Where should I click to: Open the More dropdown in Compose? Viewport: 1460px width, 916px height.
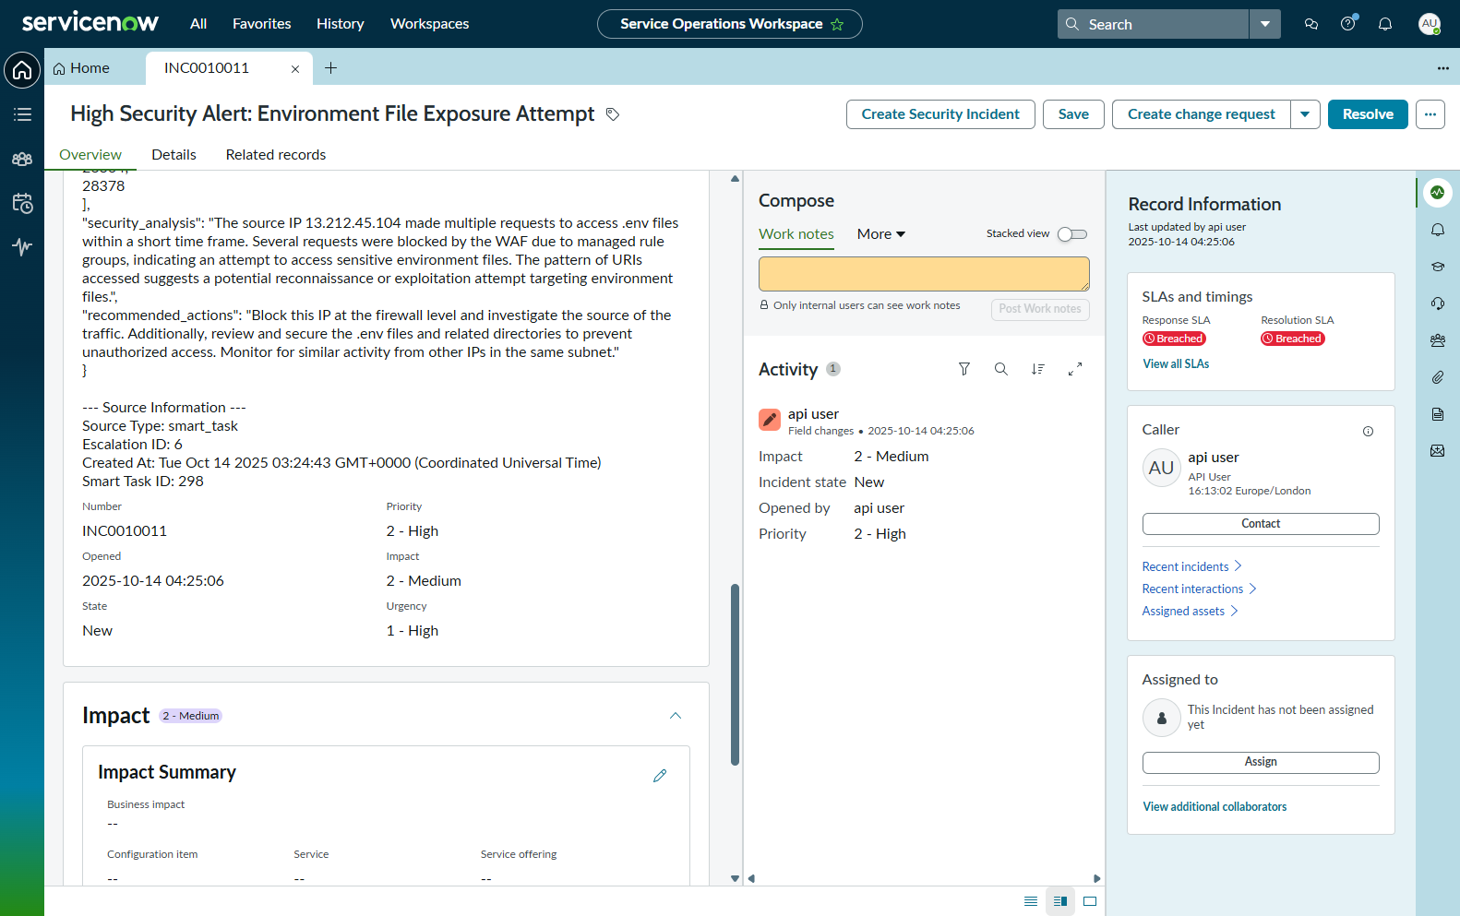tap(881, 234)
